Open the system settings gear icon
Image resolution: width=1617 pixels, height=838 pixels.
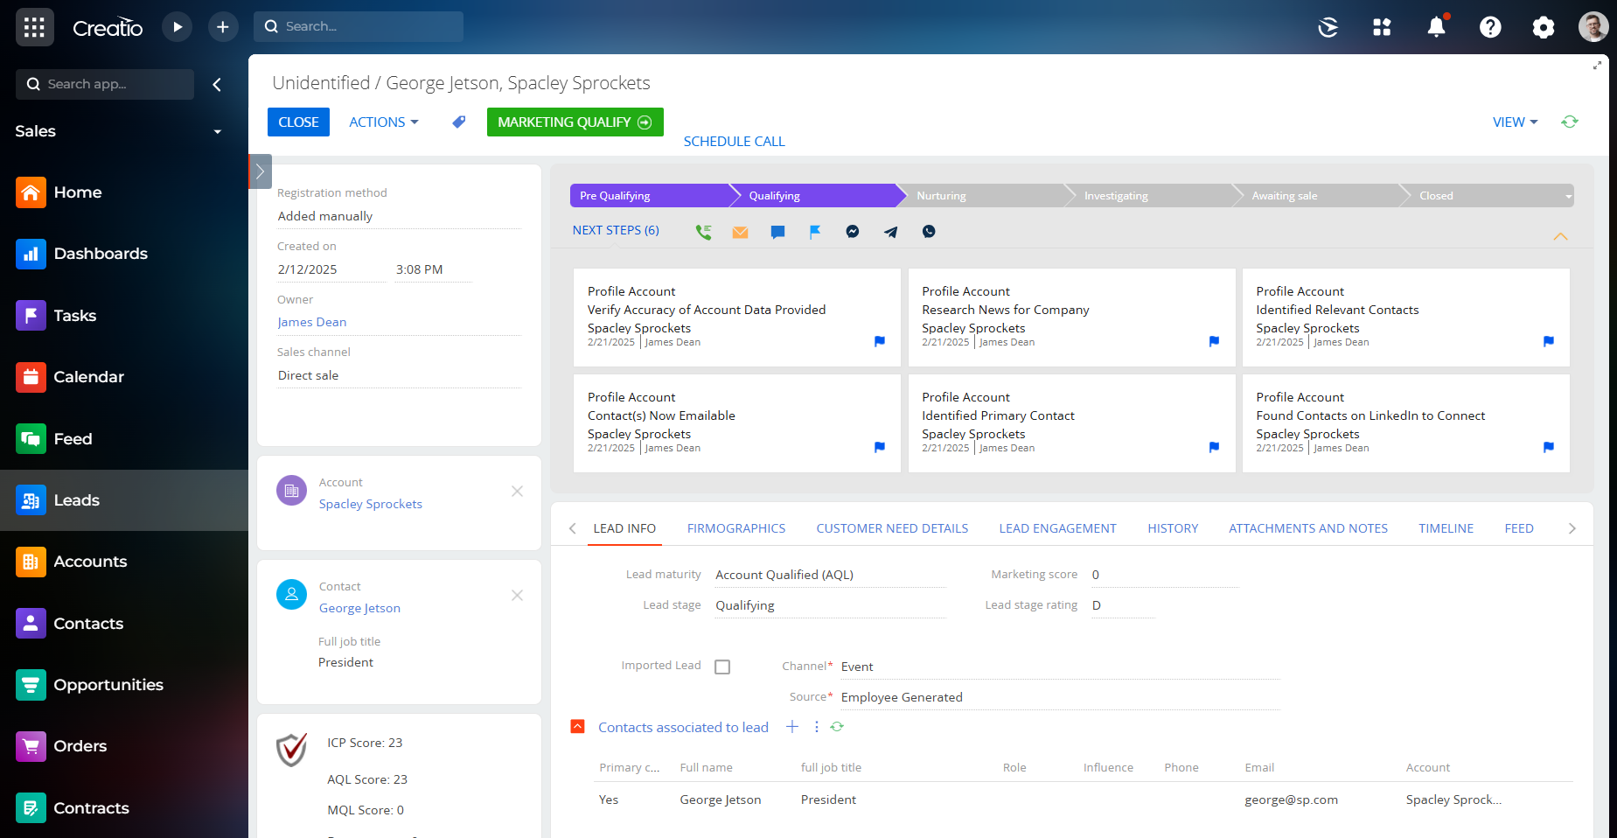(x=1544, y=27)
